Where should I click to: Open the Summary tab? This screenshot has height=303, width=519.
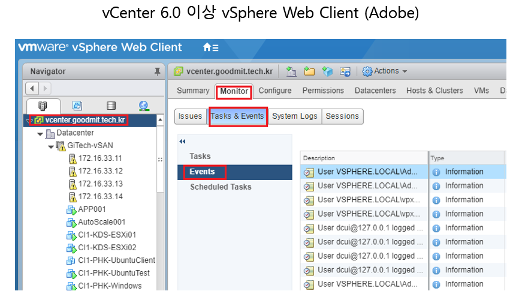(x=193, y=91)
